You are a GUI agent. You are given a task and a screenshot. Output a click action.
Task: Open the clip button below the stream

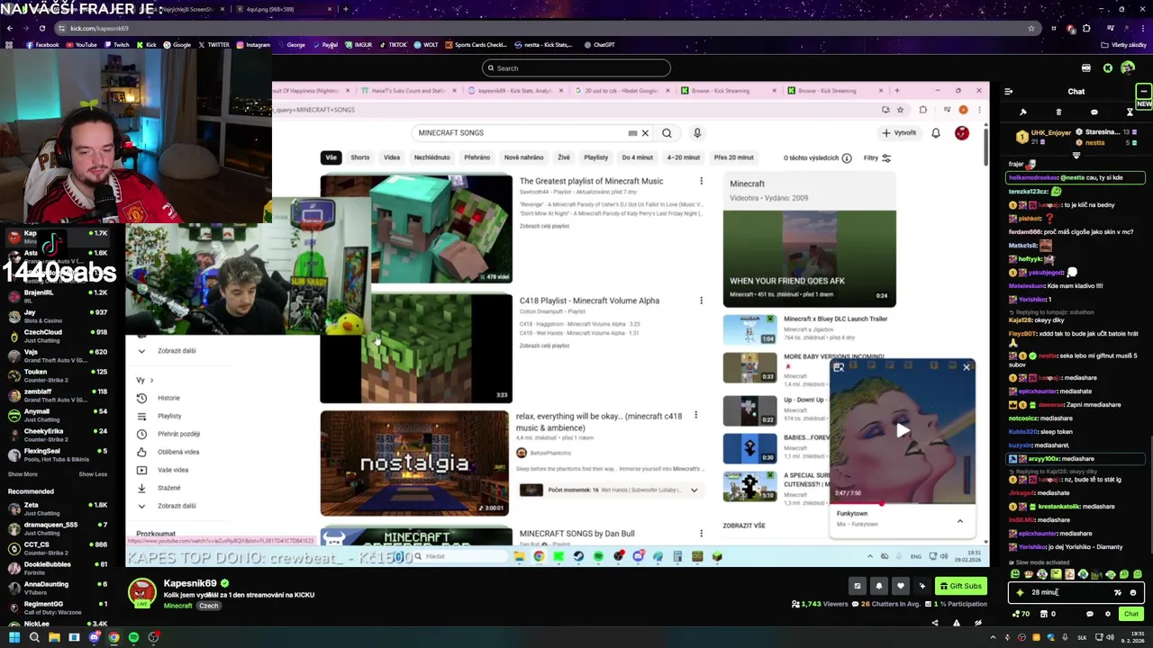pyautogui.click(x=858, y=586)
